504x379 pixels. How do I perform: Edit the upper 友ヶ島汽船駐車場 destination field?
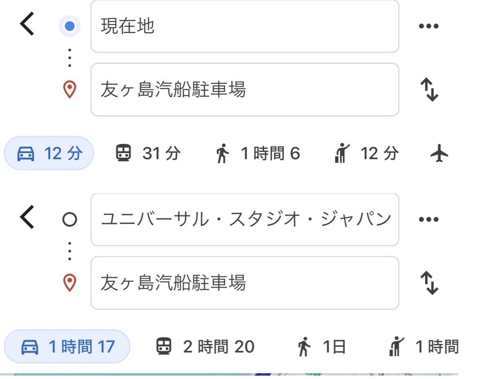(x=244, y=90)
